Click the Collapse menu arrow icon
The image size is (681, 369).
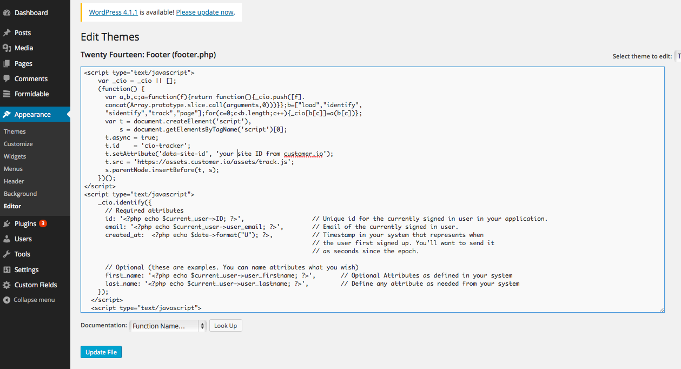click(7, 300)
